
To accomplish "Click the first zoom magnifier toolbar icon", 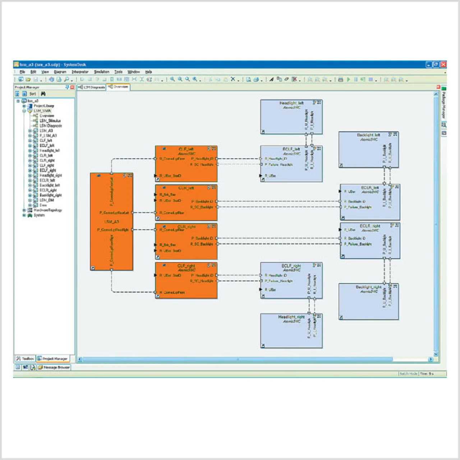I will tap(172, 79).
